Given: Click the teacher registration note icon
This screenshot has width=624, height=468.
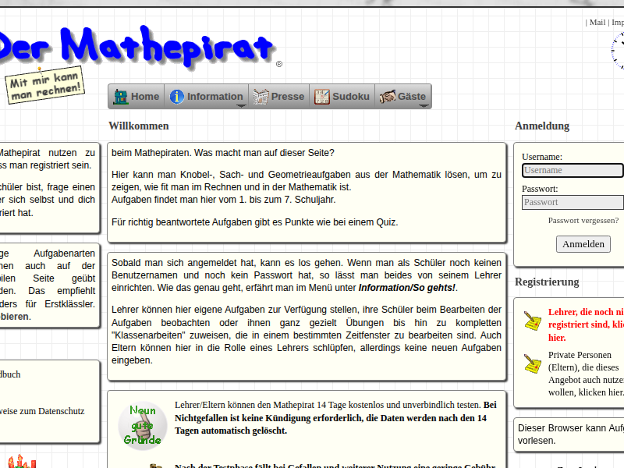Looking at the screenshot, I should click(x=532, y=321).
